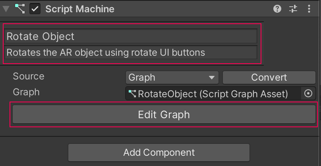
Task: Click the script graph asset icon
Action: pyautogui.click(x=132, y=94)
